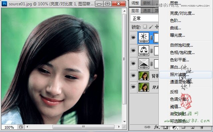This screenshot has width=213, height=132.
Task: Hide the Brightness/Contrast adjustment layer
Action: point(133,37)
